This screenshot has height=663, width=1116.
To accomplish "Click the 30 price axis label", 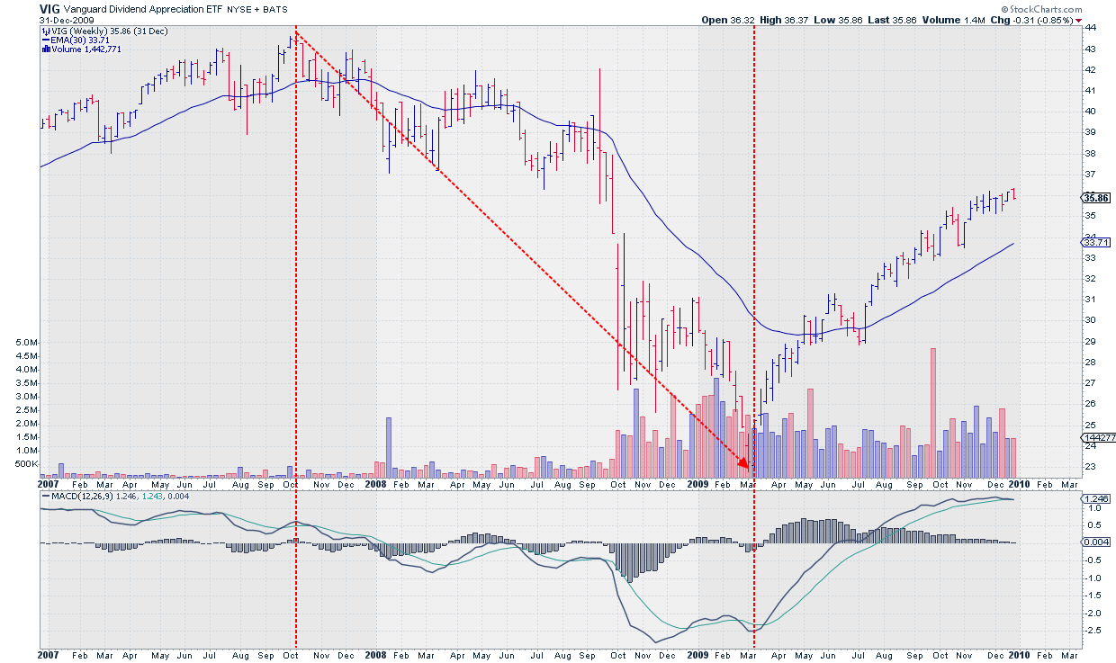I will (x=1090, y=320).
